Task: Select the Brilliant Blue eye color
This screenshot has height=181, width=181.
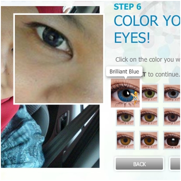Action: point(125,93)
